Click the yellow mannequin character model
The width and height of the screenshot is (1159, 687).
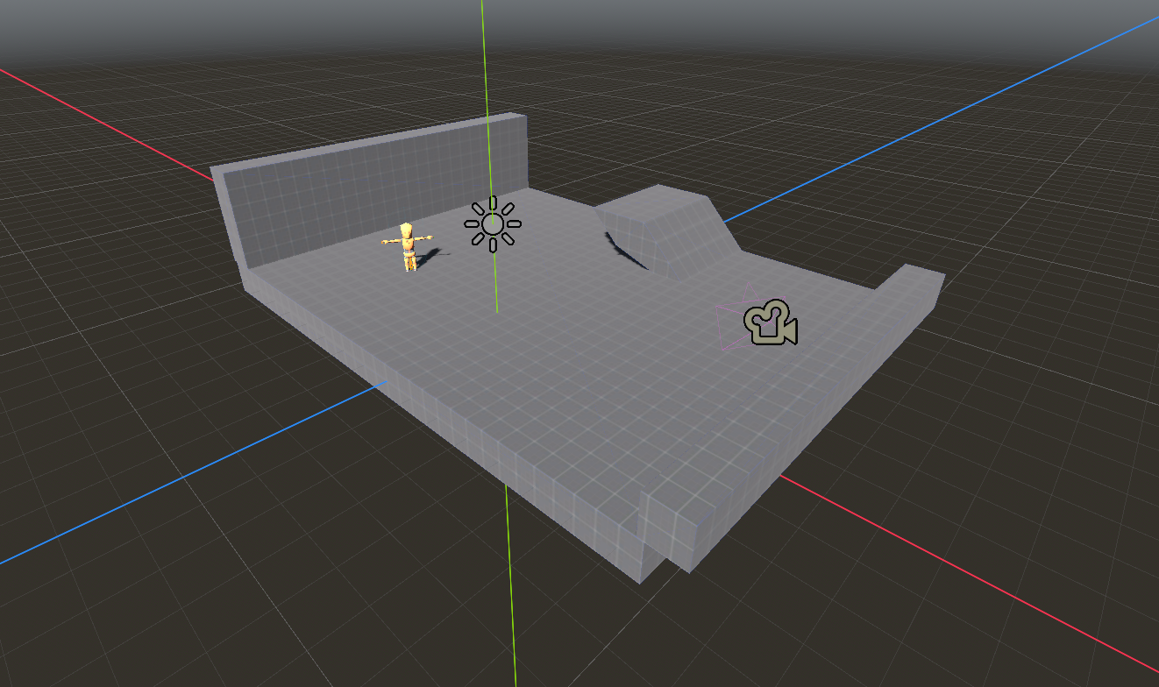pos(408,246)
